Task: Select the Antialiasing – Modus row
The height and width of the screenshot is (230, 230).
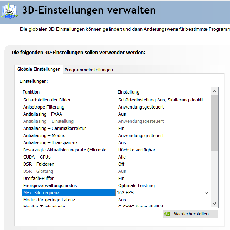Action: pos(116,136)
